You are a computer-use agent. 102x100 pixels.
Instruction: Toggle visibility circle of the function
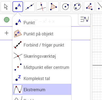click(7, 20)
